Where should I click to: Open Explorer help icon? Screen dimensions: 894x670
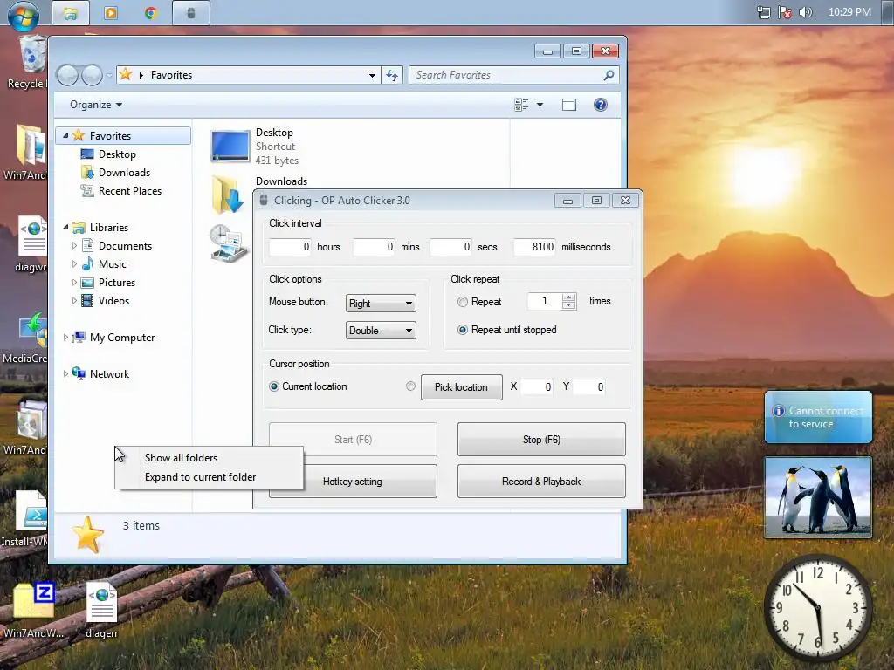tap(601, 105)
